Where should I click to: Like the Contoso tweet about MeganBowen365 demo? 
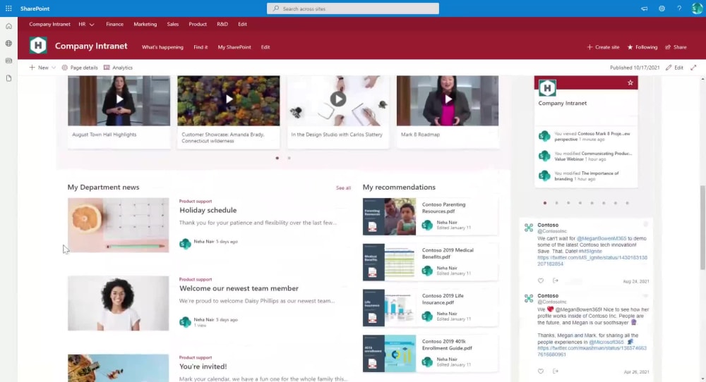pyautogui.click(x=541, y=281)
